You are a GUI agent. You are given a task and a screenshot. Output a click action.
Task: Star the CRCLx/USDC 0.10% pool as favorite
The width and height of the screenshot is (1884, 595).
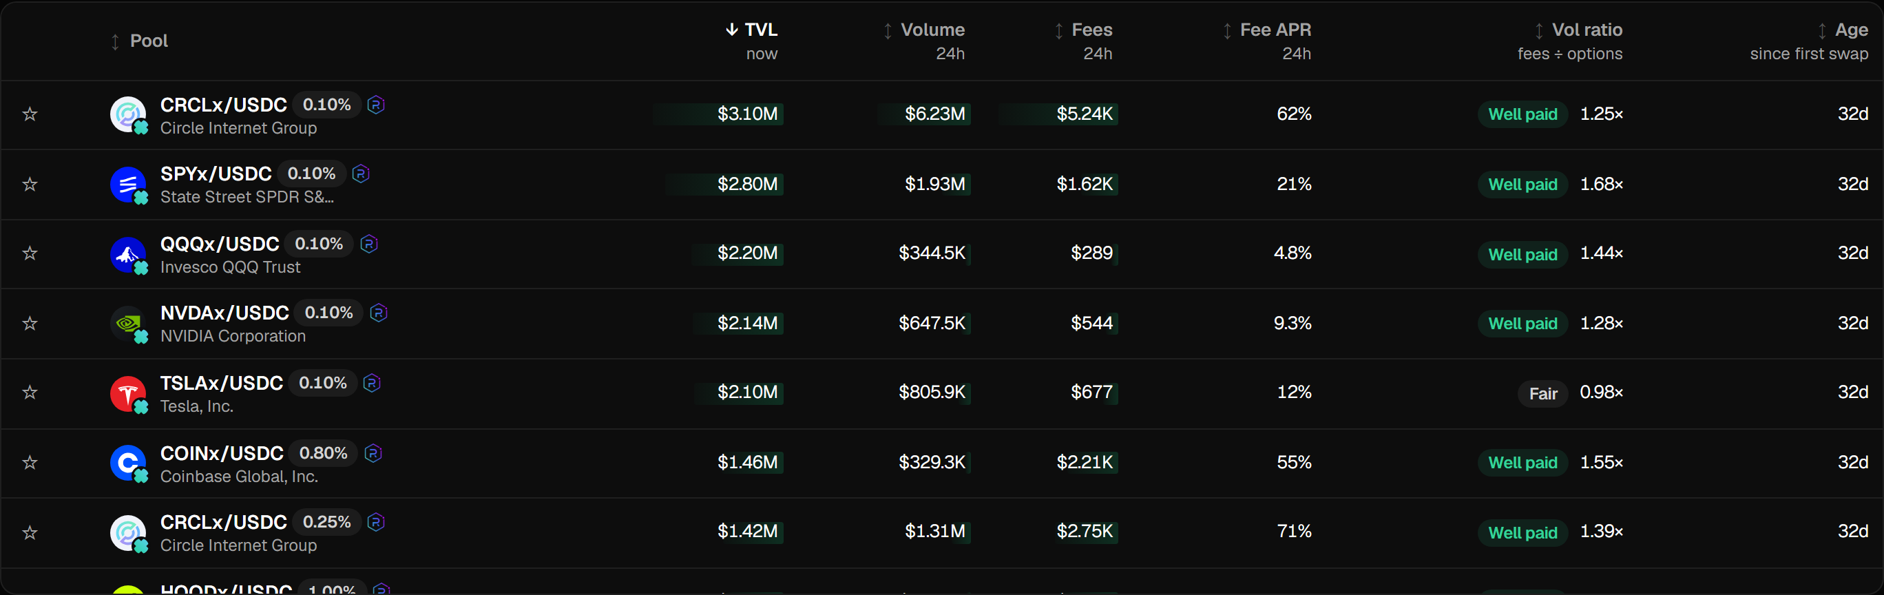point(30,114)
